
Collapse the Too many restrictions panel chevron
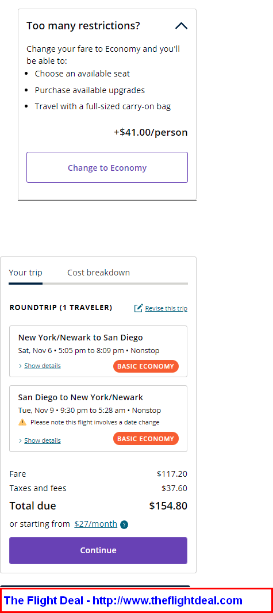[x=181, y=26]
